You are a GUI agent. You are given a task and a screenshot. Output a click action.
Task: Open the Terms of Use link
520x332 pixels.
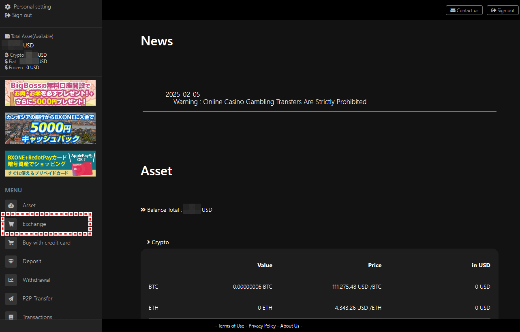231,326
